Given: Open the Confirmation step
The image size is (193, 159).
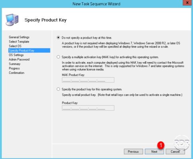Looking at the screenshot, I should point(17,73).
